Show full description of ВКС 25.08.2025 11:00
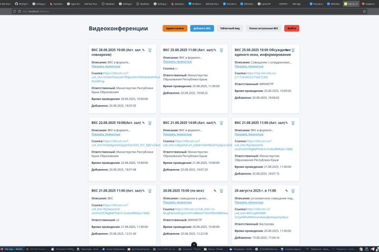This screenshot has height=252, width=379. (x=177, y=62)
